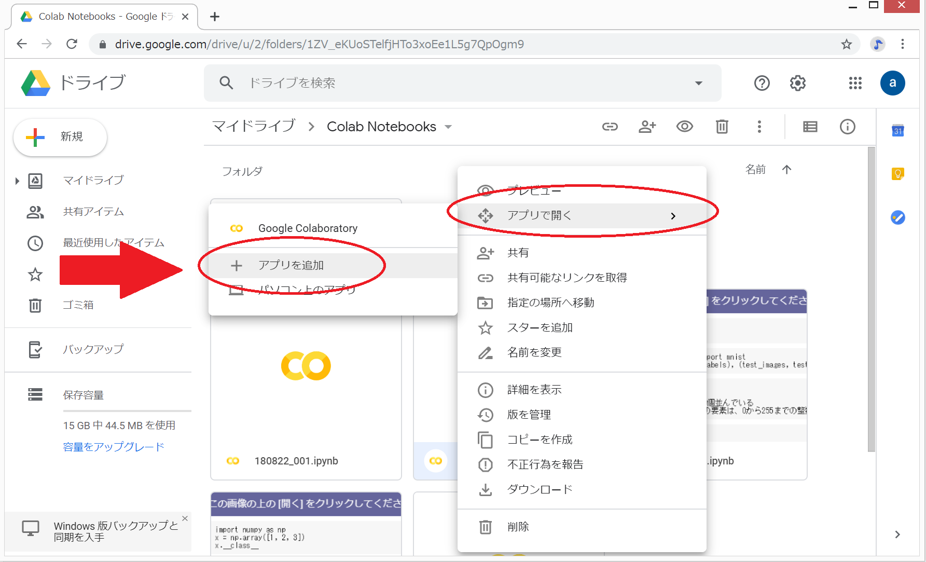Open the Google apps grid icon
Image resolution: width=926 pixels, height=562 pixels.
coord(855,83)
